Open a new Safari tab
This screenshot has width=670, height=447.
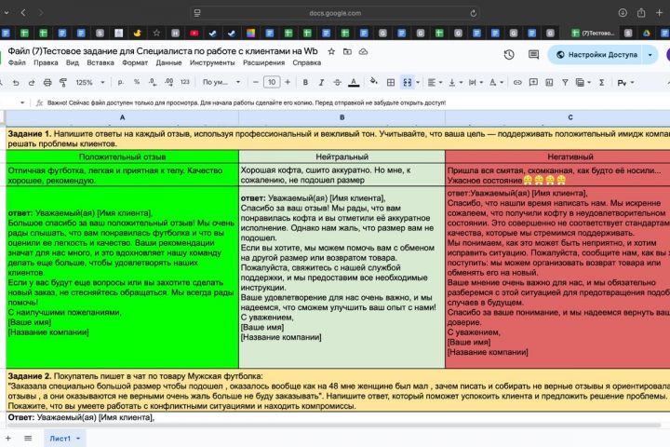(659, 13)
